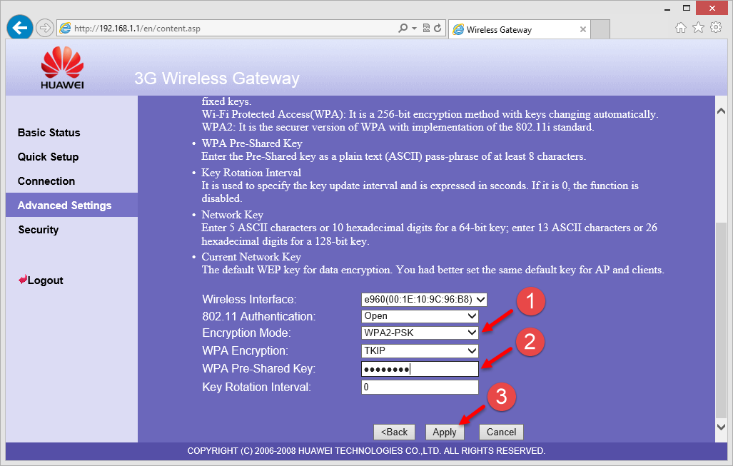Viewport: 733px width, 466px height.
Task: Click the search magnifier icon in address bar
Action: [x=403, y=28]
